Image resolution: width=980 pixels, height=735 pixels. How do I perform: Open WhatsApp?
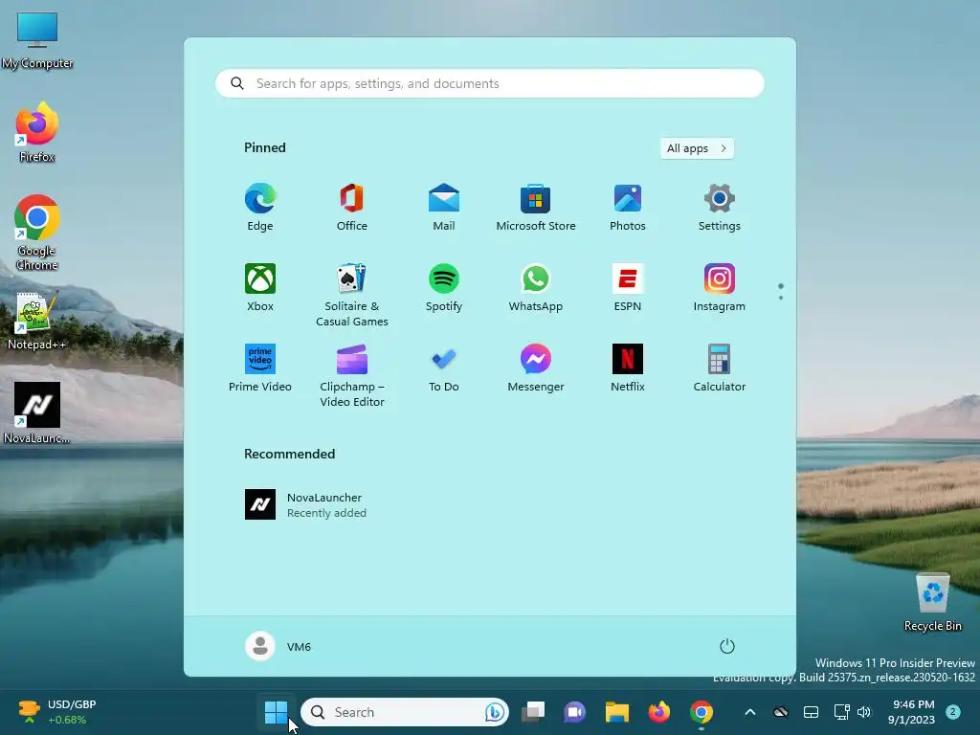[x=536, y=288]
